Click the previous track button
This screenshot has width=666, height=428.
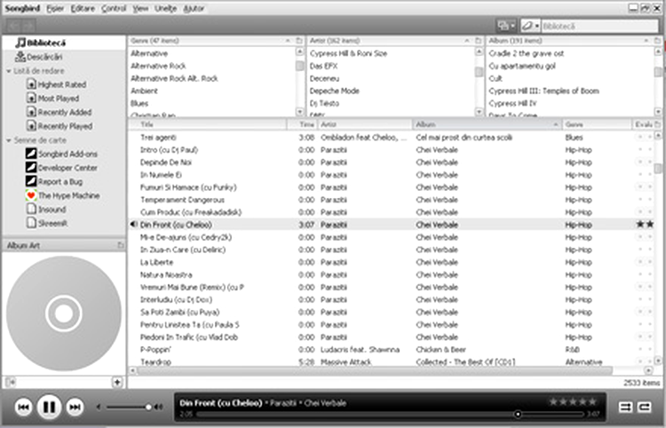click(x=23, y=408)
